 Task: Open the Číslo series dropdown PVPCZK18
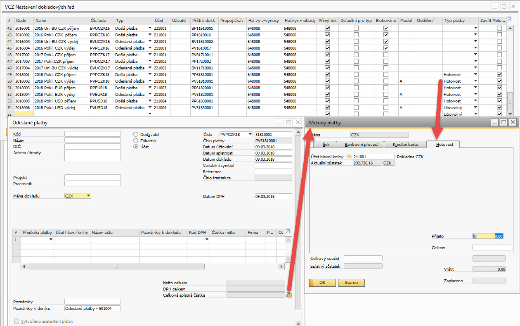(x=250, y=134)
